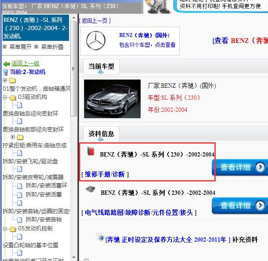The width and height of the screenshot is (268, 261).
Task: Select 当前:2-发动机 tree heading
Action: click(27, 72)
